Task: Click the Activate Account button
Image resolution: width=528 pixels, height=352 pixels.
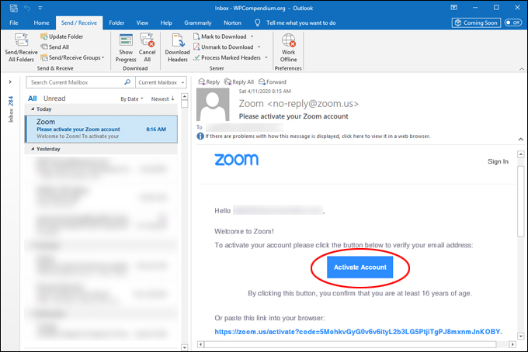Action: click(x=360, y=267)
